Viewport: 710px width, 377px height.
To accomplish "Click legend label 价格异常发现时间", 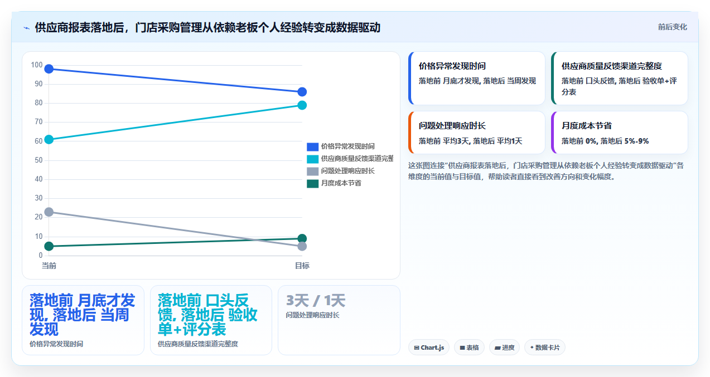I will tap(347, 146).
